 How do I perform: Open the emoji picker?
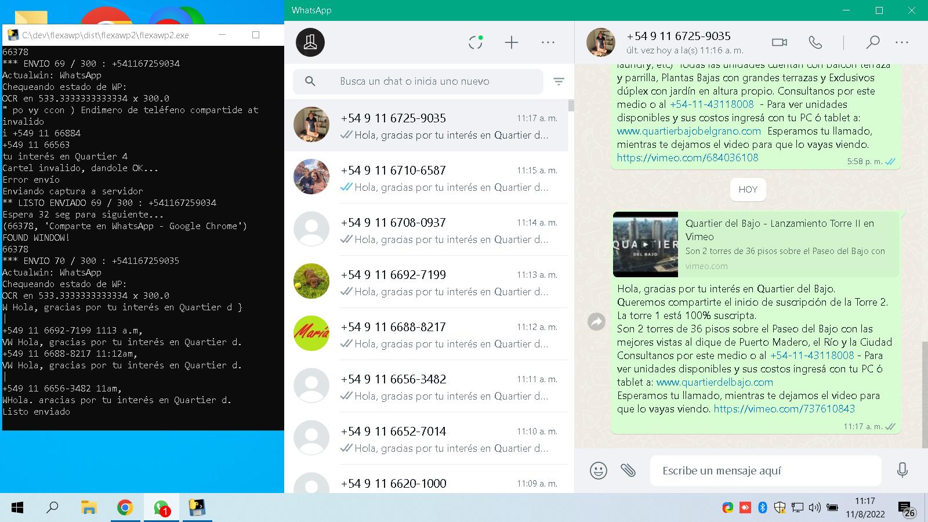pyautogui.click(x=599, y=470)
